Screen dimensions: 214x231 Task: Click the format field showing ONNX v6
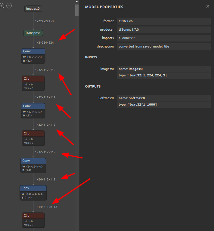click(163, 21)
